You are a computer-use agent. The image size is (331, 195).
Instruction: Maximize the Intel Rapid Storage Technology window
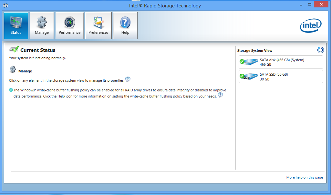310,5
